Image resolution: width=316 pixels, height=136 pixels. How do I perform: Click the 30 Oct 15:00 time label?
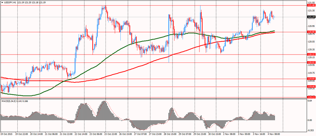(215, 133)
